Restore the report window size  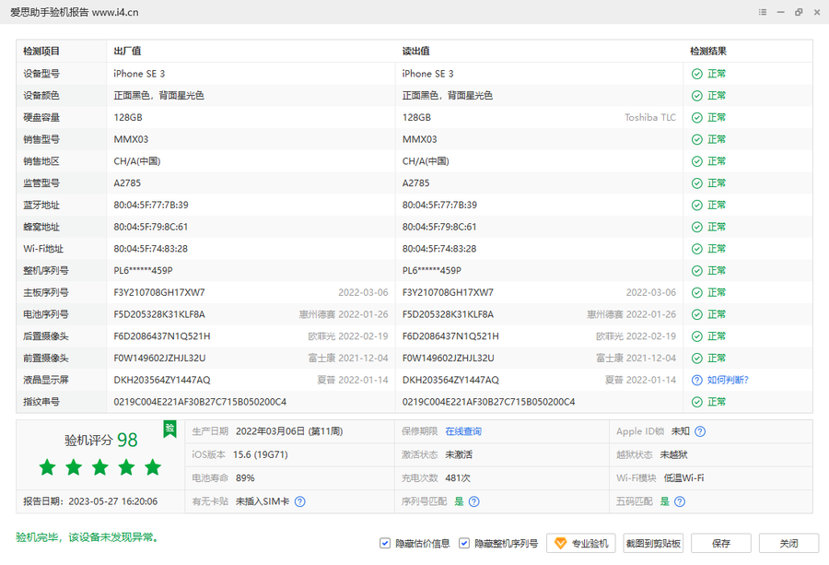click(x=799, y=12)
